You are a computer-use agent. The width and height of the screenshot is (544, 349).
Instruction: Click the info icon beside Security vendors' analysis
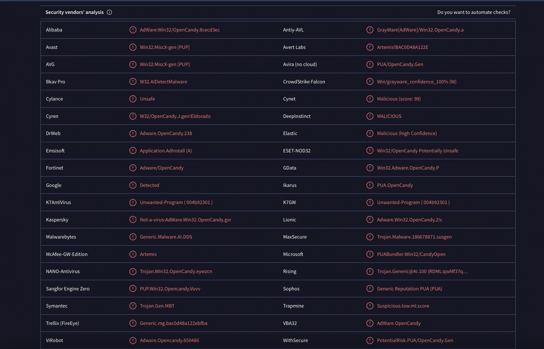tap(109, 12)
